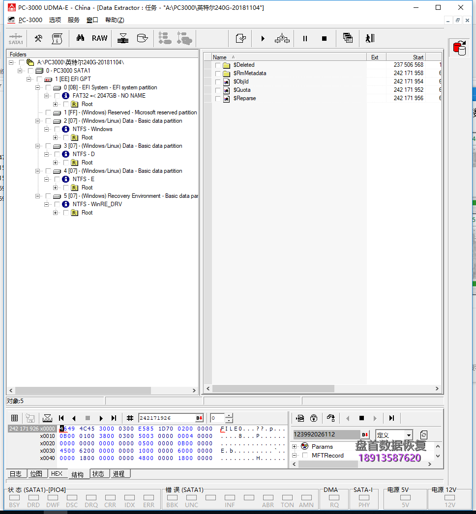Select the RAW recovery toolbar button

click(99, 38)
